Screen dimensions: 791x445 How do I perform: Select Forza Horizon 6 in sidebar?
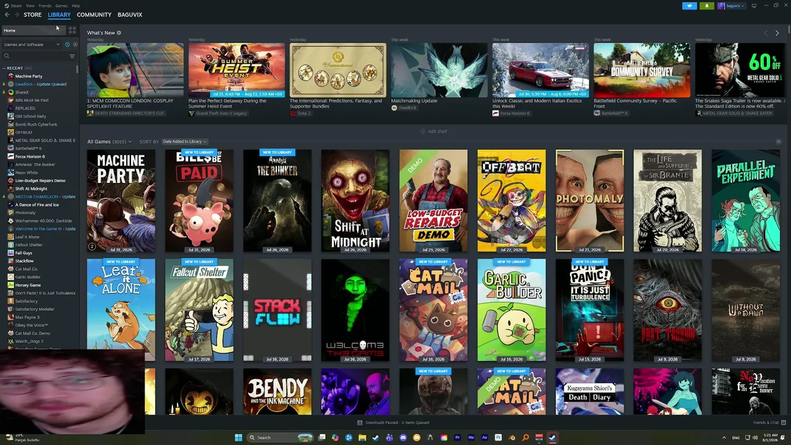coord(40,156)
